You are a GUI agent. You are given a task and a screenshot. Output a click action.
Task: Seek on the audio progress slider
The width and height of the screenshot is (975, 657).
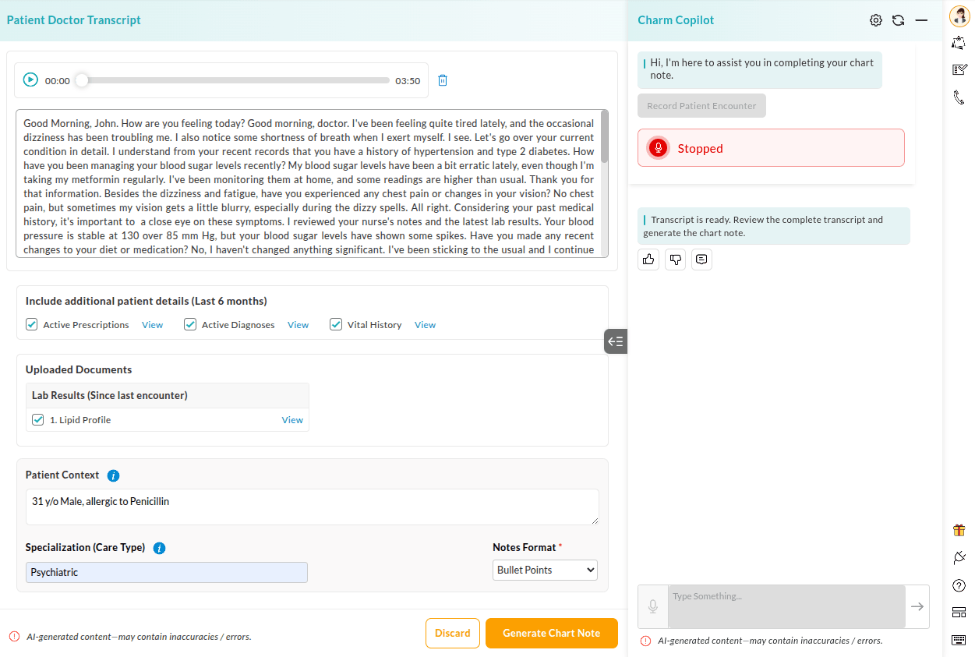click(235, 80)
